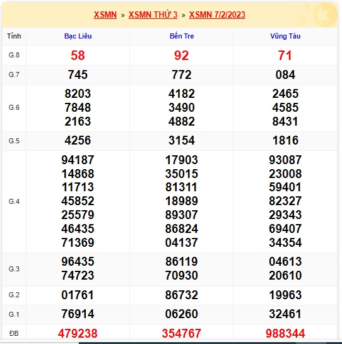
Task: Open the XSMN breadcrumb link
Action: (105, 15)
